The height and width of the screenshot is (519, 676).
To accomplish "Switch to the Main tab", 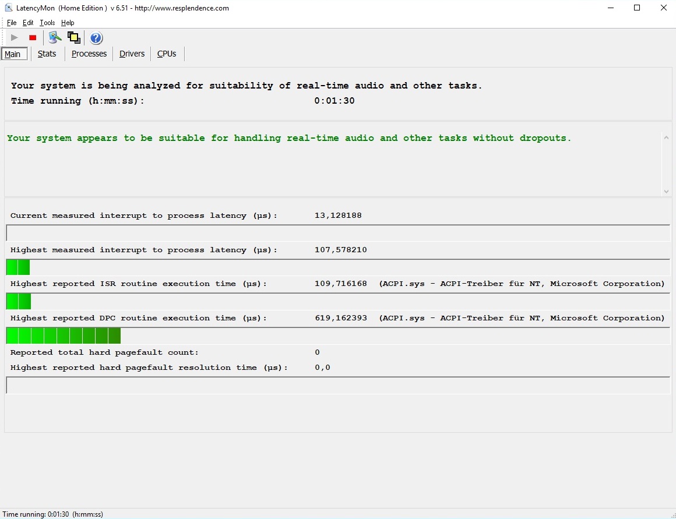I will coord(13,54).
